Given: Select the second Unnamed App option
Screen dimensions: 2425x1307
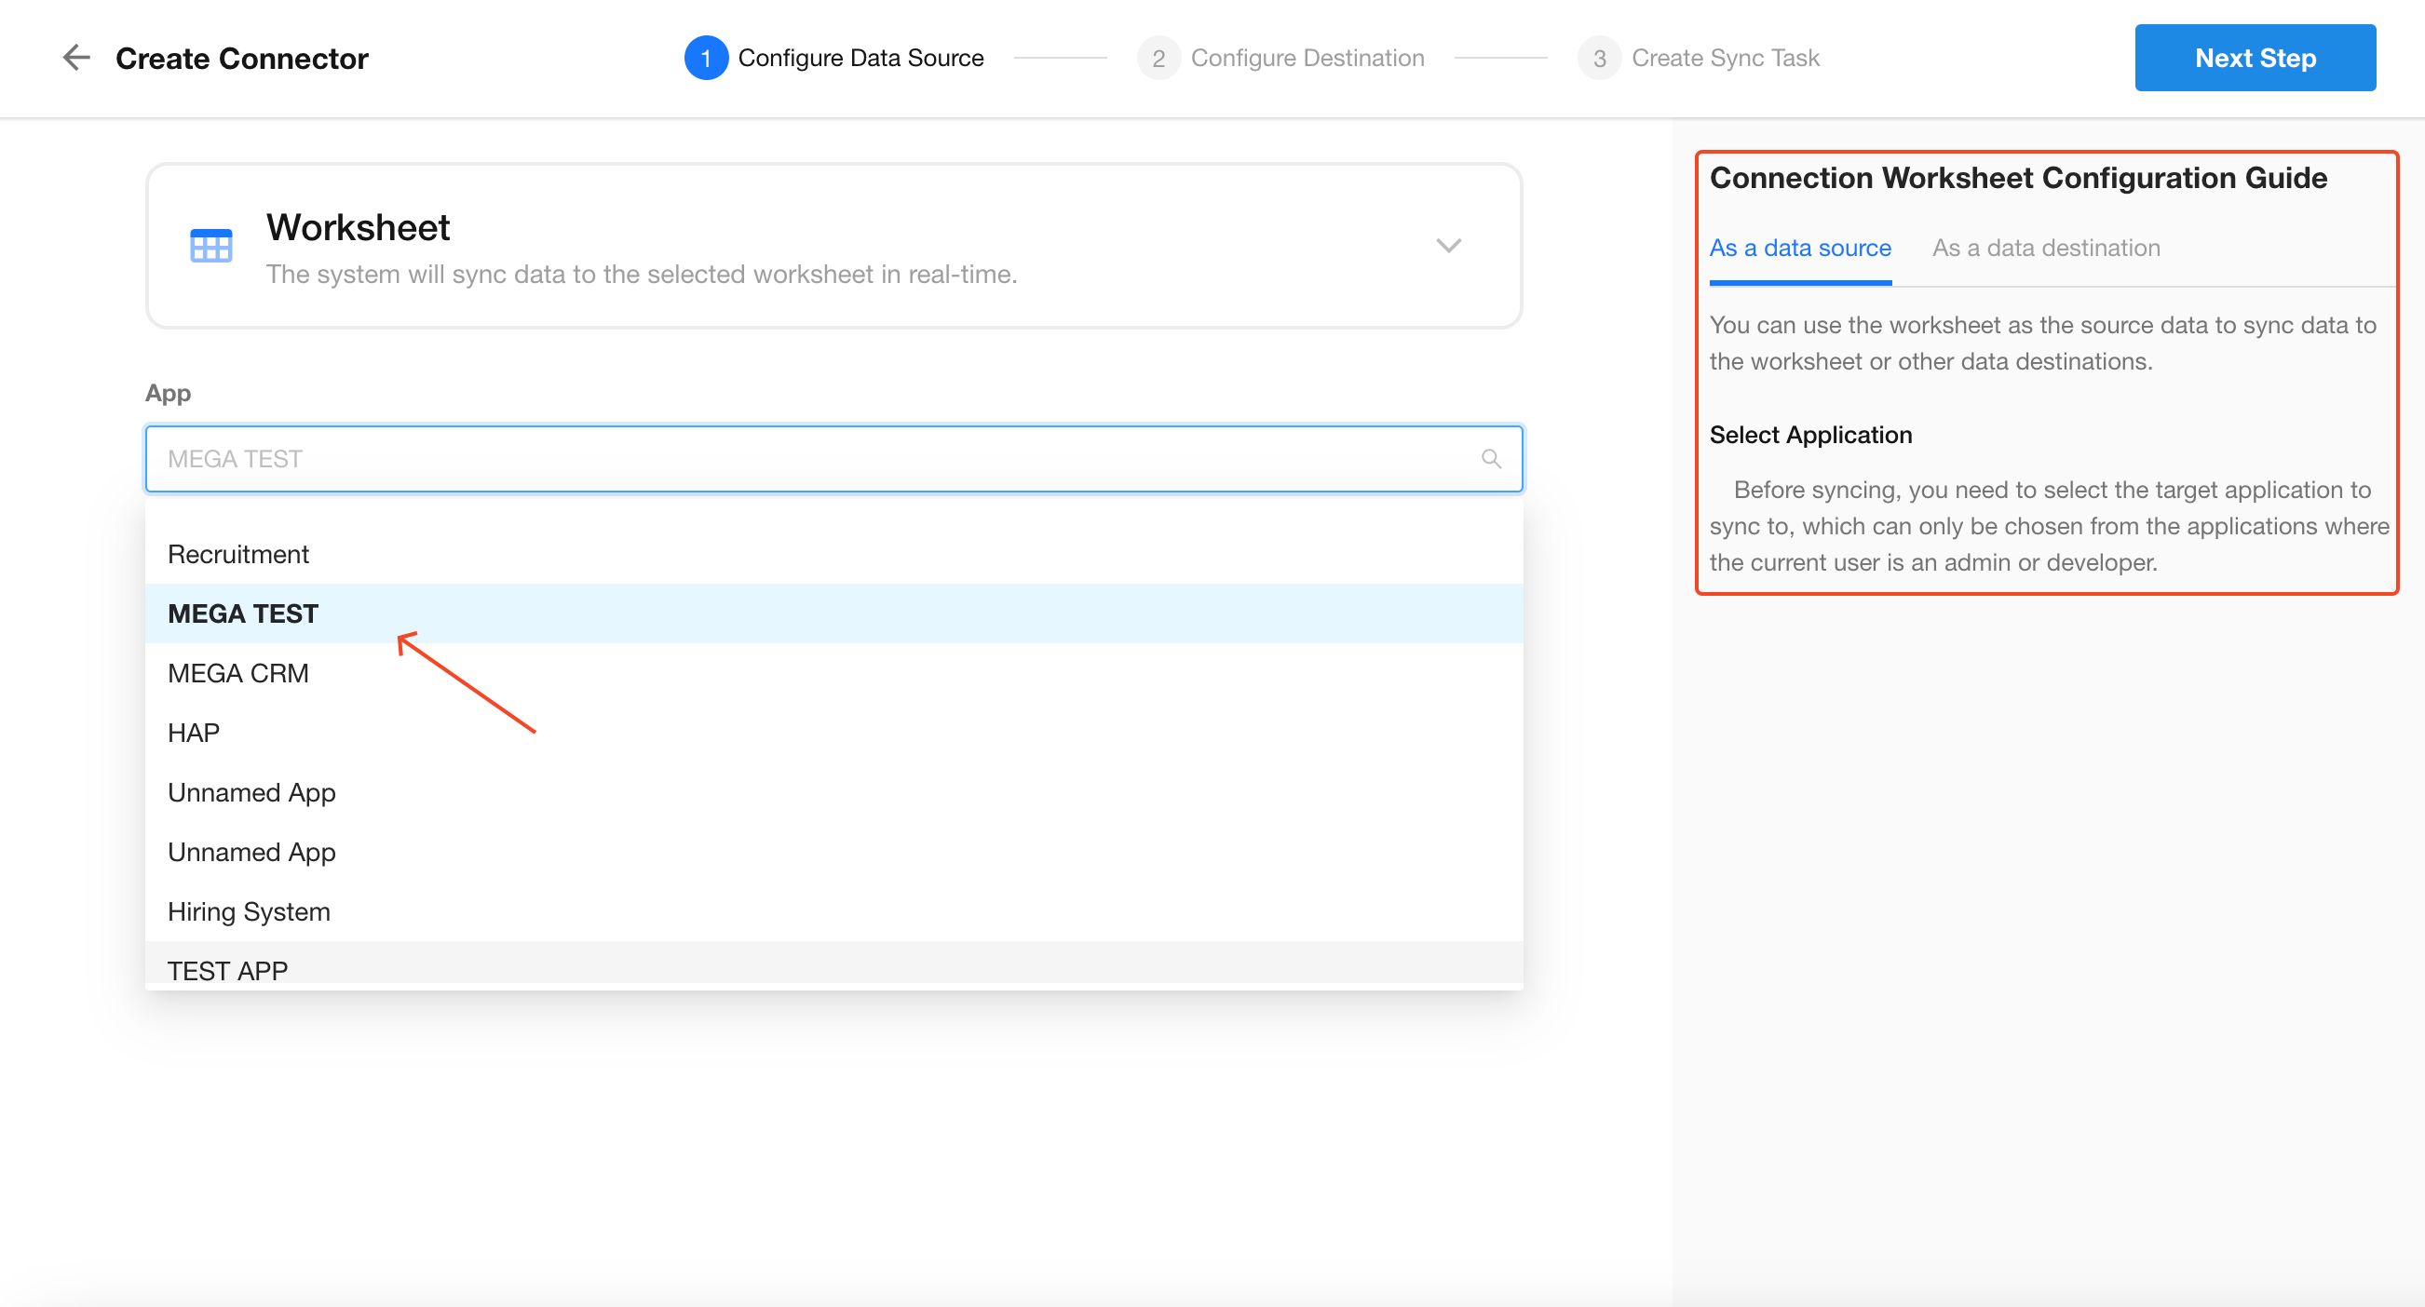Looking at the screenshot, I should click(x=251, y=852).
